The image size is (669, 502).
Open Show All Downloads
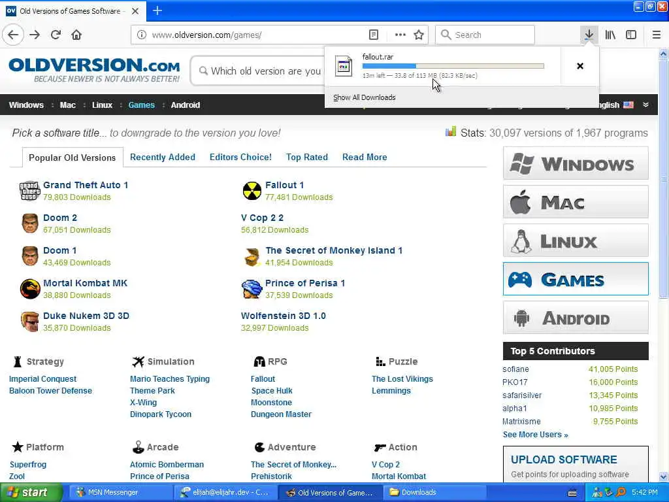tap(364, 97)
